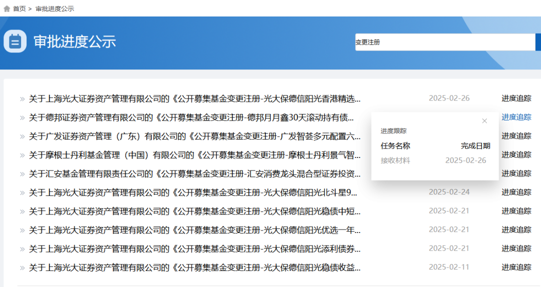
Task: Click 2025-02-26 completion date in popup
Action: click(x=466, y=160)
